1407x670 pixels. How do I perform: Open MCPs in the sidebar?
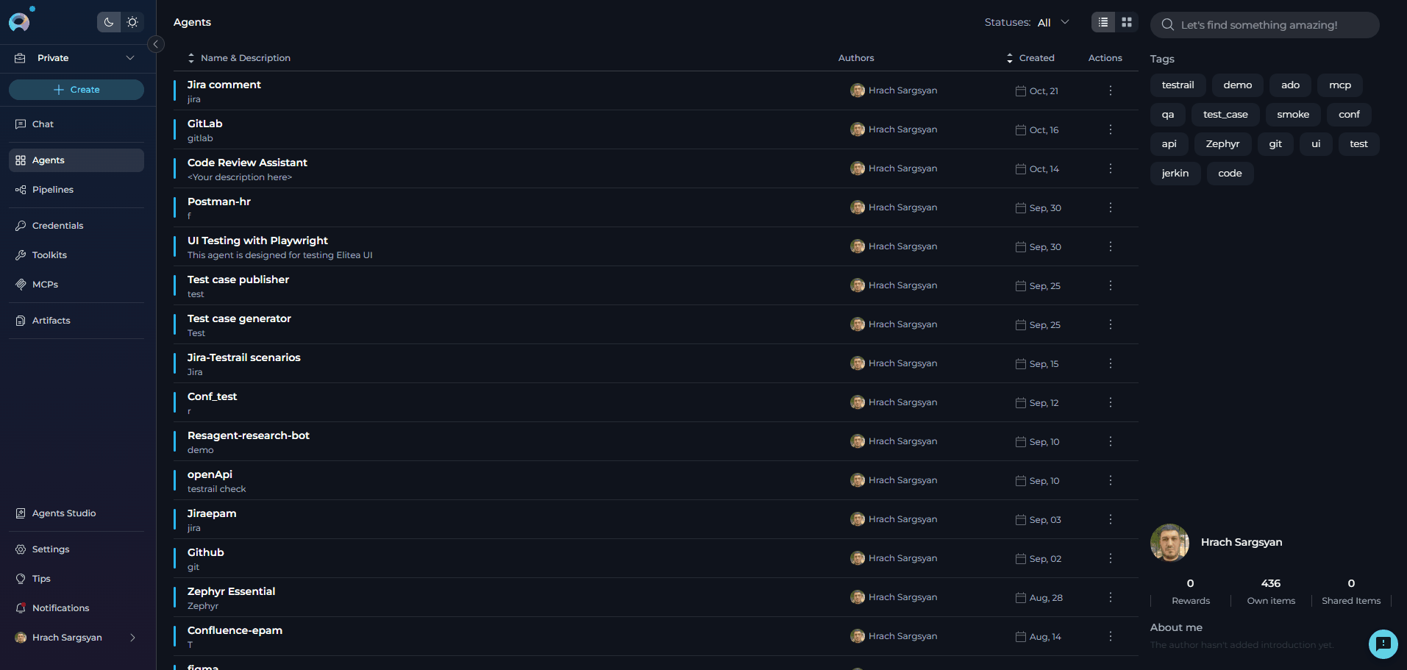[x=76, y=285]
